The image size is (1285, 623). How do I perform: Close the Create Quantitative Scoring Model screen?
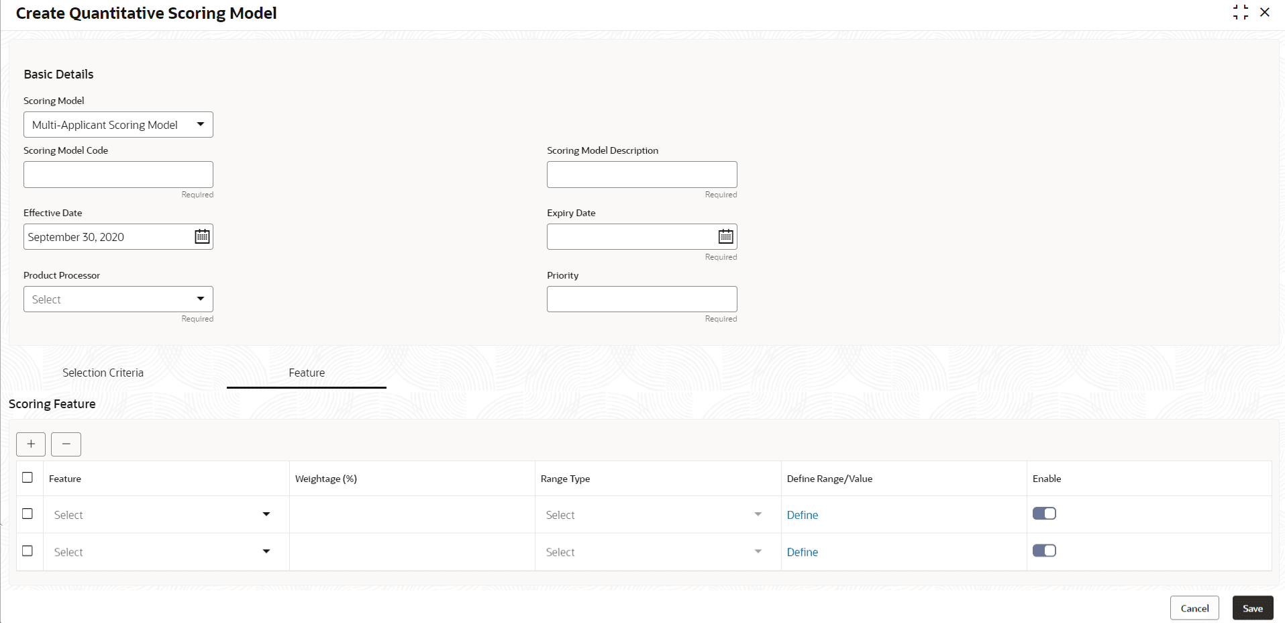1266,12
